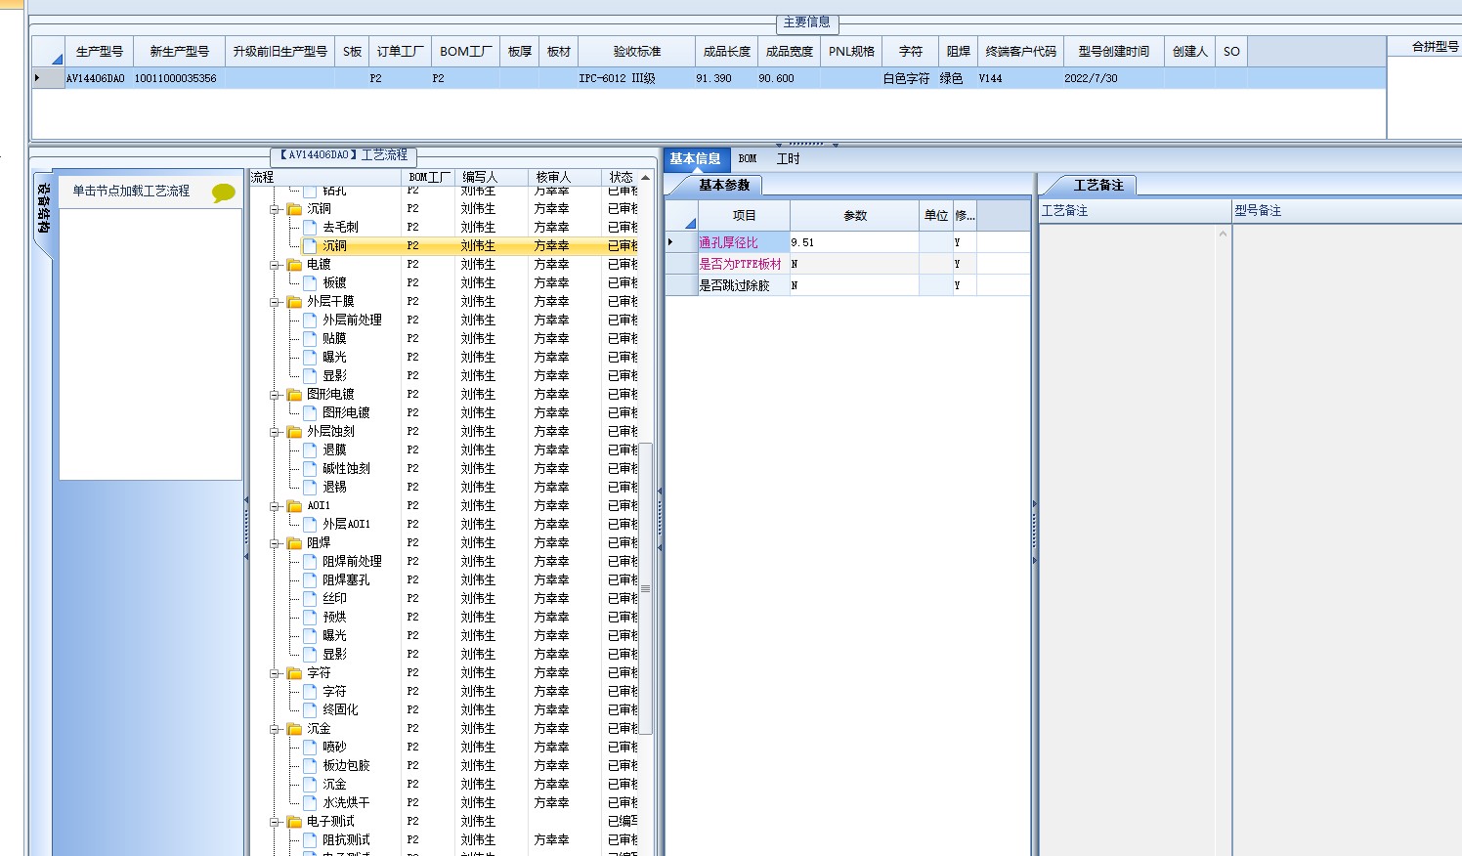1462x856 pixels.
Task: Click the 电子测试 folder icon
Action: [294, 822]
